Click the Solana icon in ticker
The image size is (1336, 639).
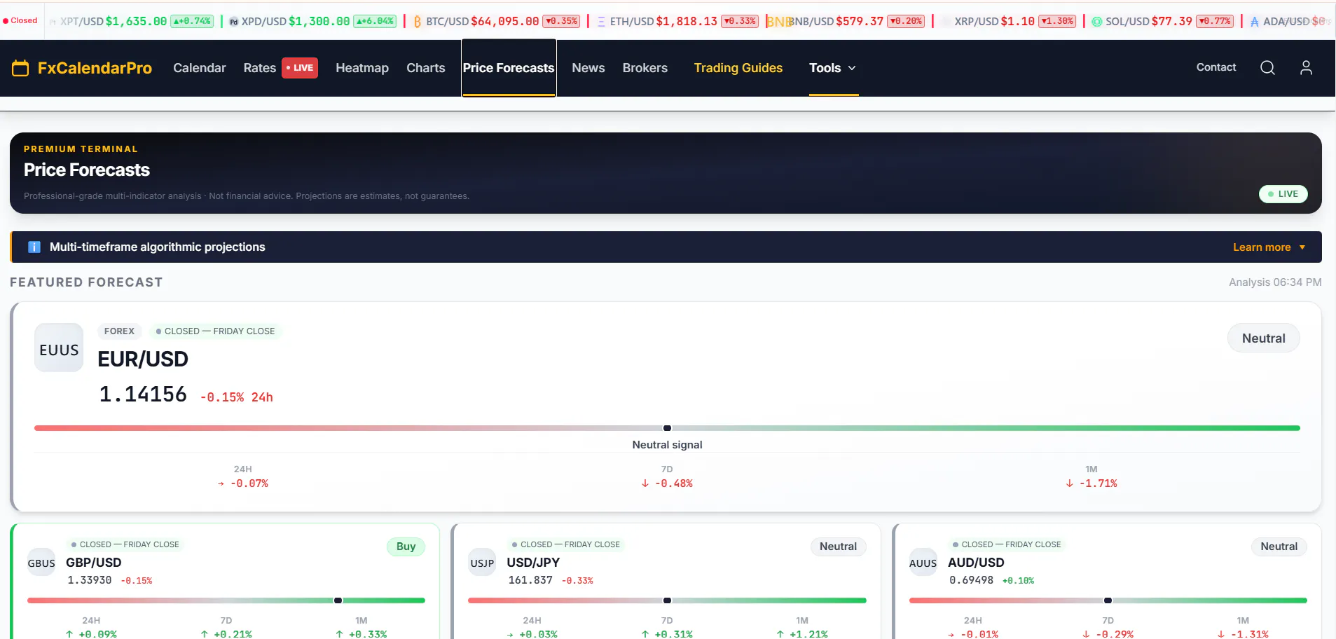[1097, 22]
